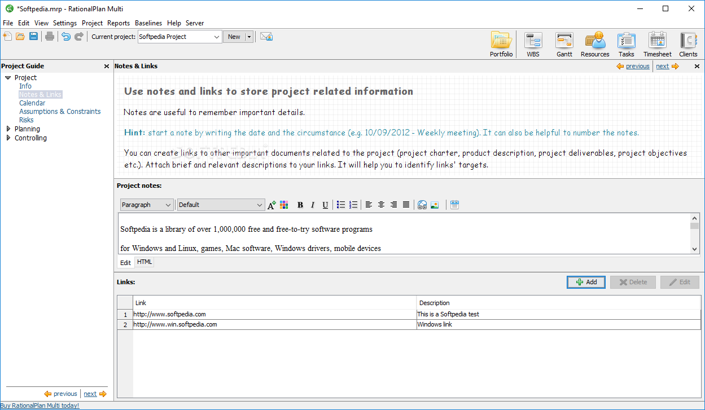Image resolution: width=705 pixels, height=410 pixels.
Task: Select Info in the Project Guide
Action: [25, 86]
